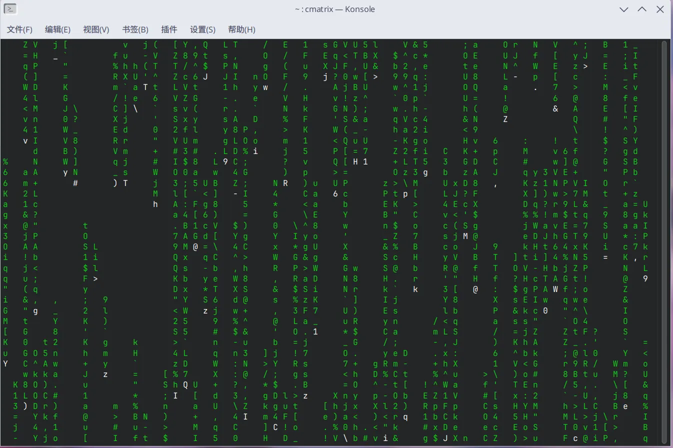Open the 文件(F) menu

coord(19,29)
